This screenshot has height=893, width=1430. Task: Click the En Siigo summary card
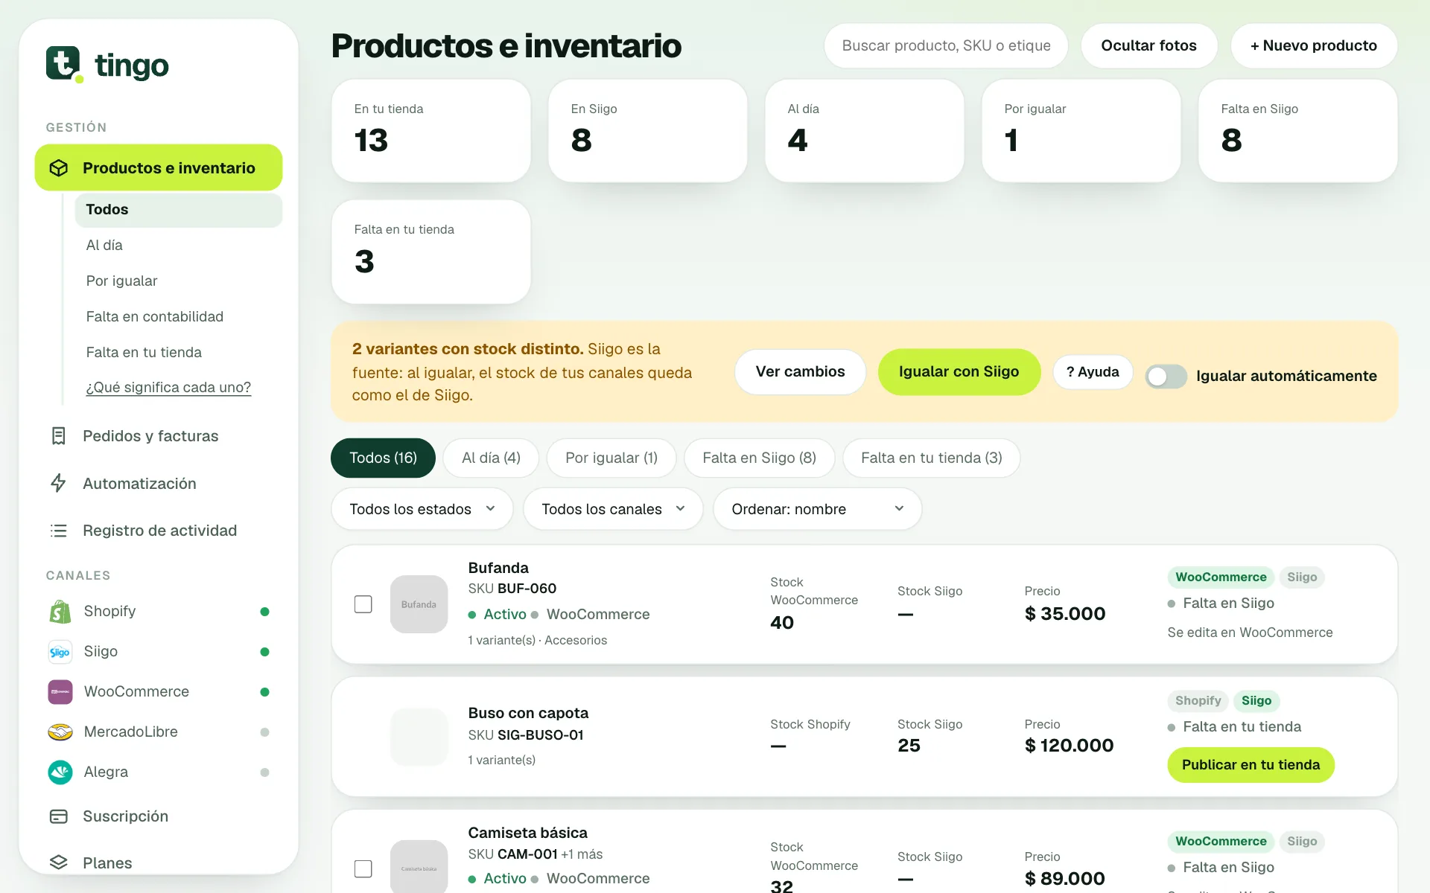[648, 131]
